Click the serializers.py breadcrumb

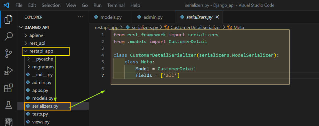click(x=145, y=27)
